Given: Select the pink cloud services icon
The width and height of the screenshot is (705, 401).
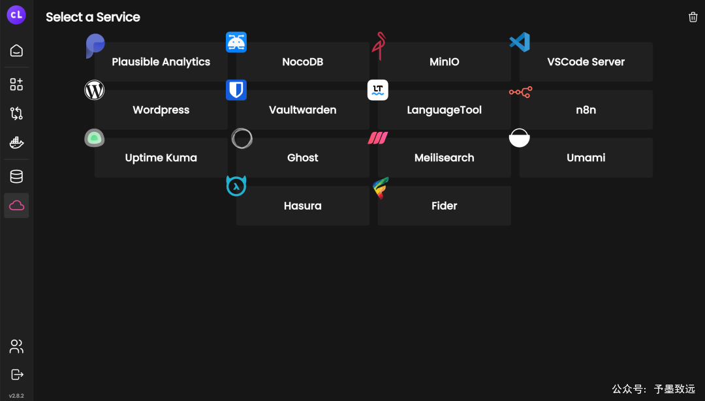Looking at the screenshot, I should [16, 206].
